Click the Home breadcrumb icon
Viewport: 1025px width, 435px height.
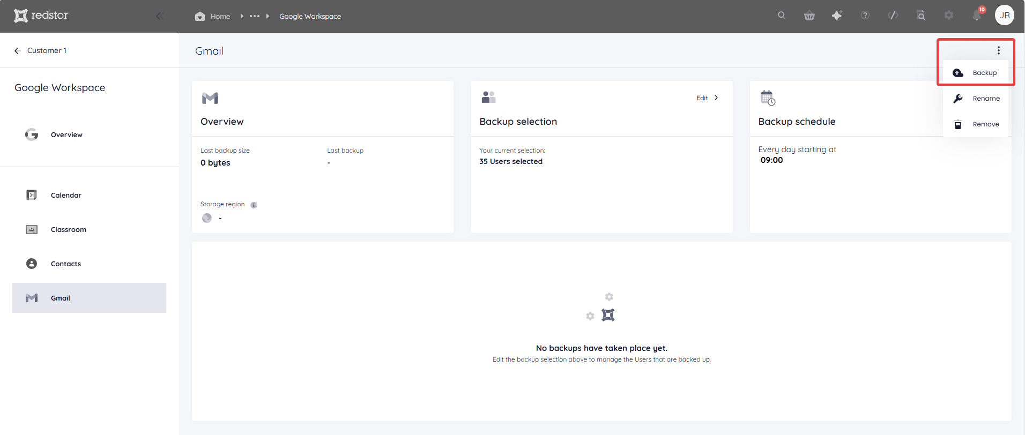200,16
